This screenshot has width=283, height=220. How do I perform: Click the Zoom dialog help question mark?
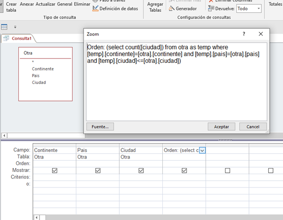pos(244,34)
